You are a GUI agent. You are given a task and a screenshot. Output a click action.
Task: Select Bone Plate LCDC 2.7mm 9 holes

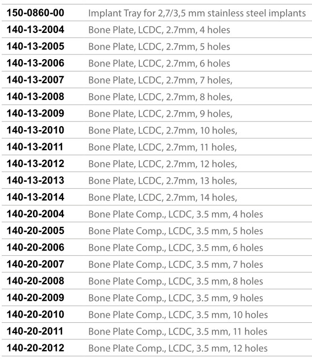pyautogui.click(x=160, y=114)
